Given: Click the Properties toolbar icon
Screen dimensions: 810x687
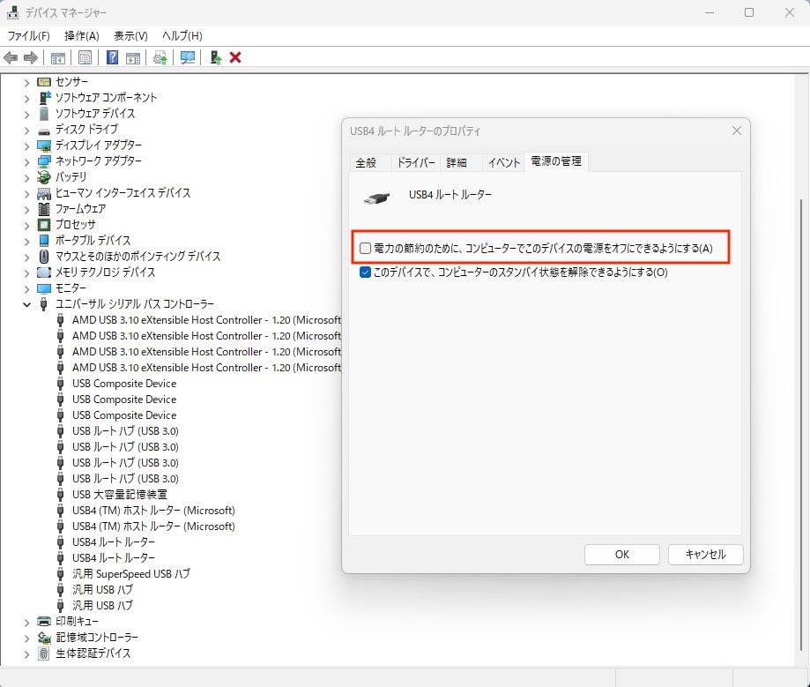Looking at the screenshot, I should tap(85, 57).
